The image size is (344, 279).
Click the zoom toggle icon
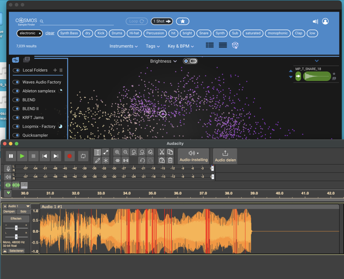point(150,152)
